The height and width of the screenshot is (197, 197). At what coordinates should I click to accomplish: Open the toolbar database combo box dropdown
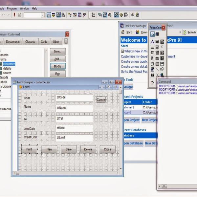click(43, 15)
